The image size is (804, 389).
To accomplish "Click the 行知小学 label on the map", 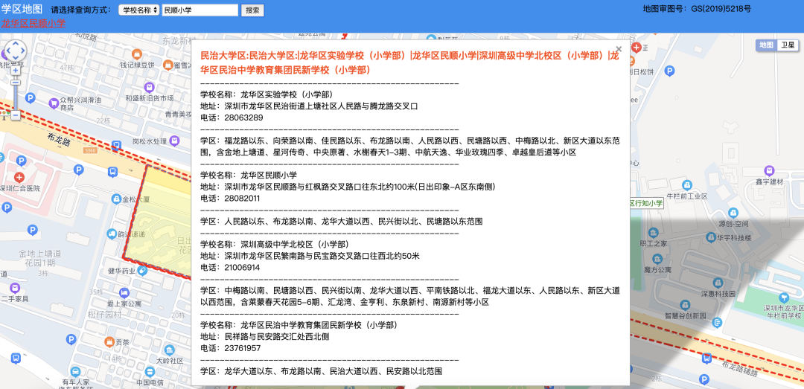I will 648,204.
